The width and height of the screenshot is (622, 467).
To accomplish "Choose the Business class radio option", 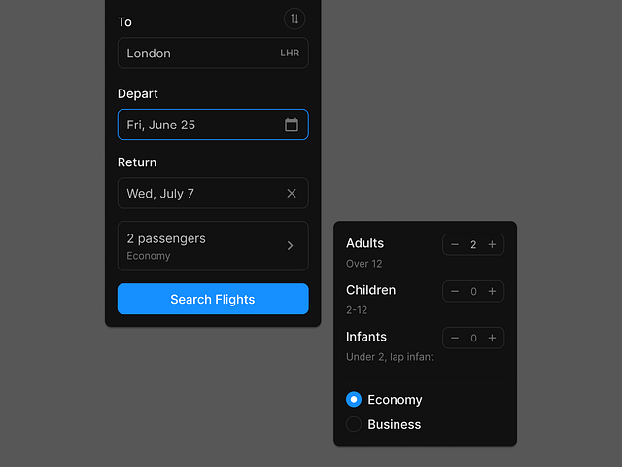I will (x=354, y=424).
